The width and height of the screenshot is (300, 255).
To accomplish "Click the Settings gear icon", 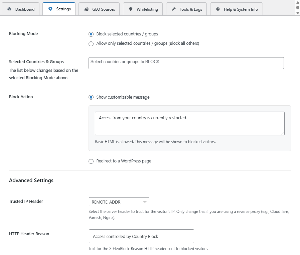I will pos(50,9).
